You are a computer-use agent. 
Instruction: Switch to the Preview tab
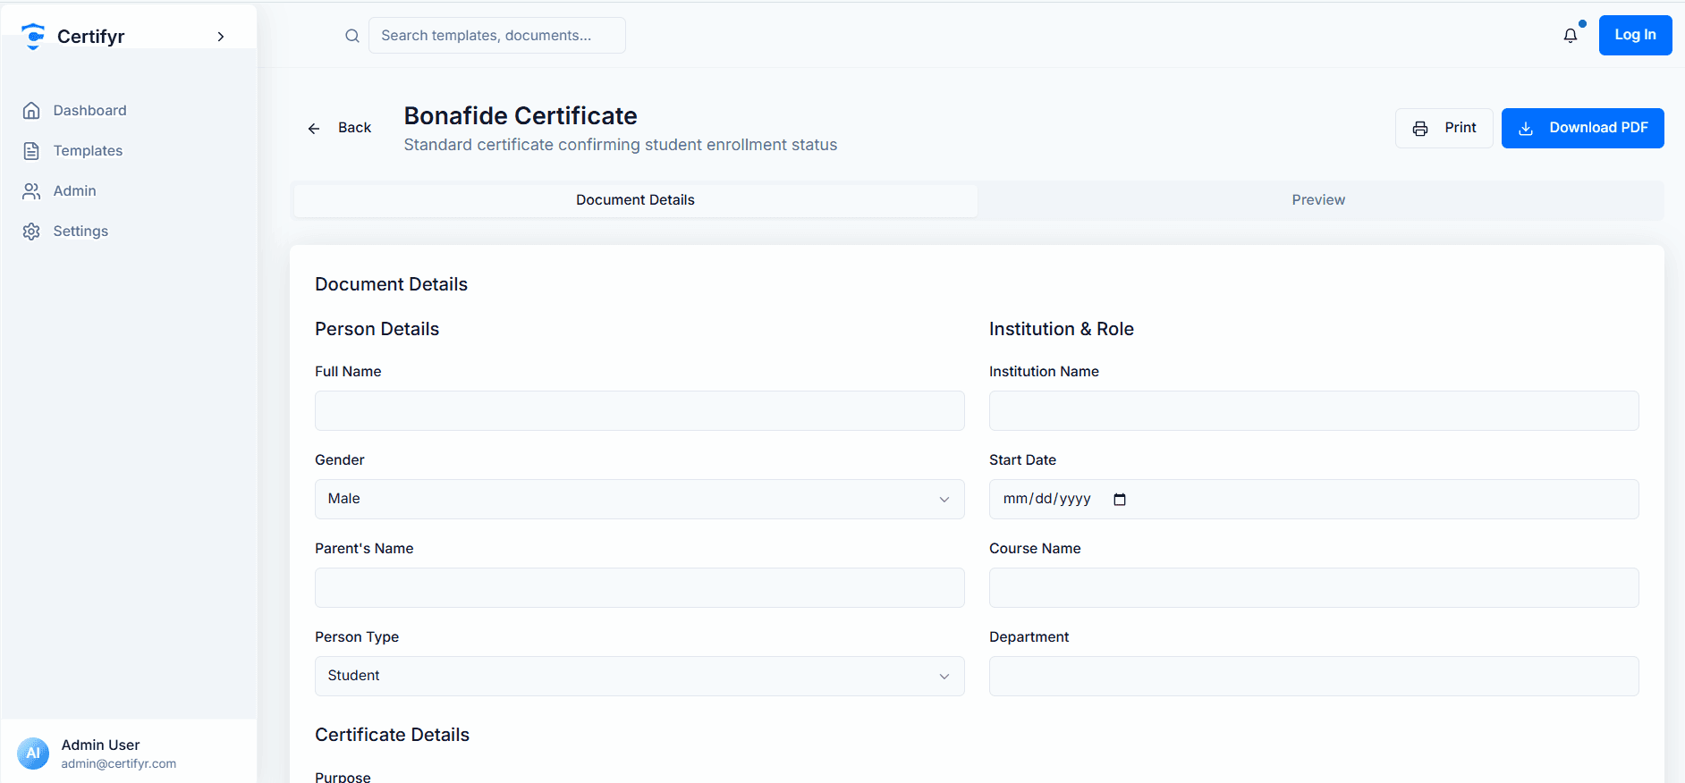pos(1318,200)
